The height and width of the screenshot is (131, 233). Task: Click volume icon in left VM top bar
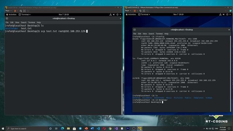114,15
